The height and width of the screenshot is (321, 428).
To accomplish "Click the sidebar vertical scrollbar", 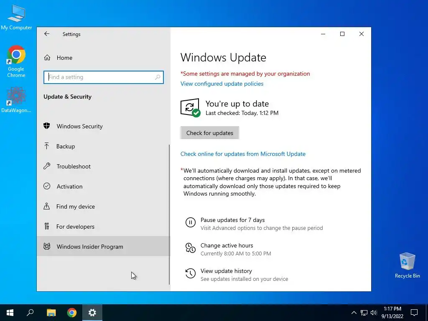I will 169,214.
